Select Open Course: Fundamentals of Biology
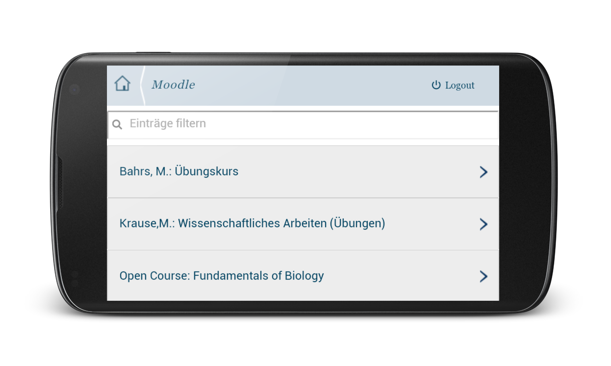Image resolution: width=611 pixels, height=366 pixels. (221, 276)
